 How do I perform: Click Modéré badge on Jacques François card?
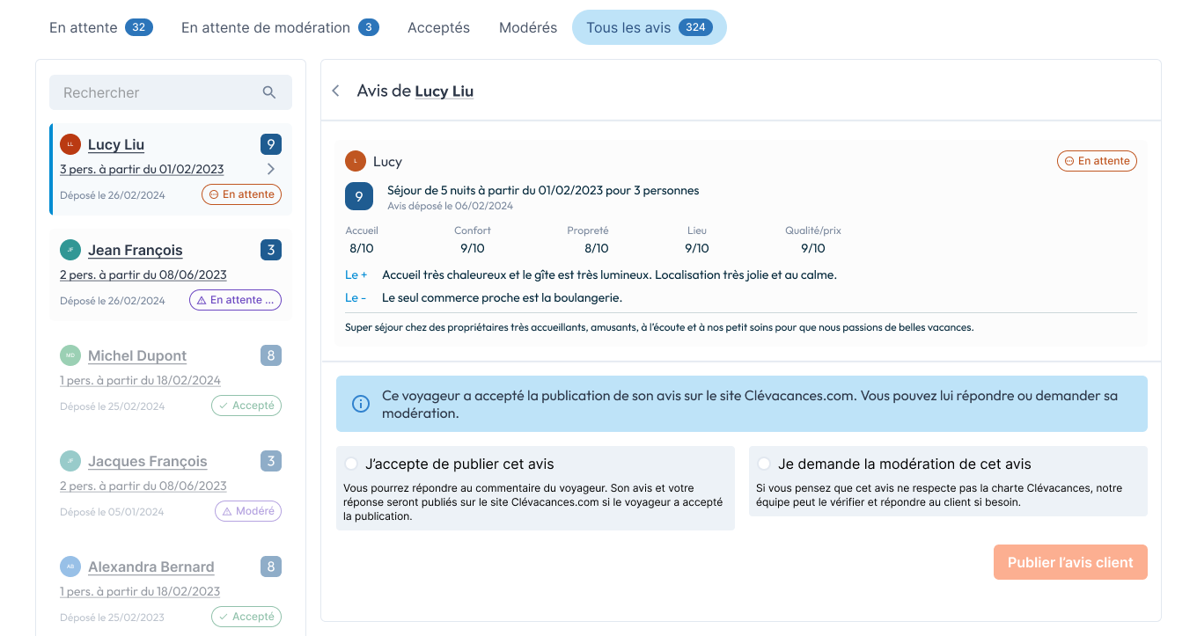pos(248,511)
